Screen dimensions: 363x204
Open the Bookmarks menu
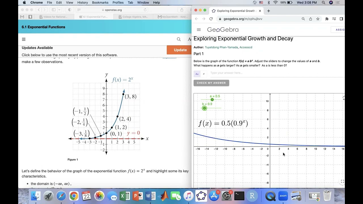point(100,3)
